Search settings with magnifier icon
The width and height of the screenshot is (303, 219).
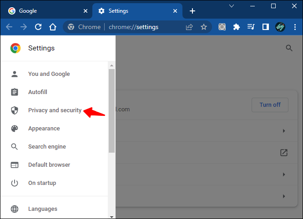(x=289, y=48)
